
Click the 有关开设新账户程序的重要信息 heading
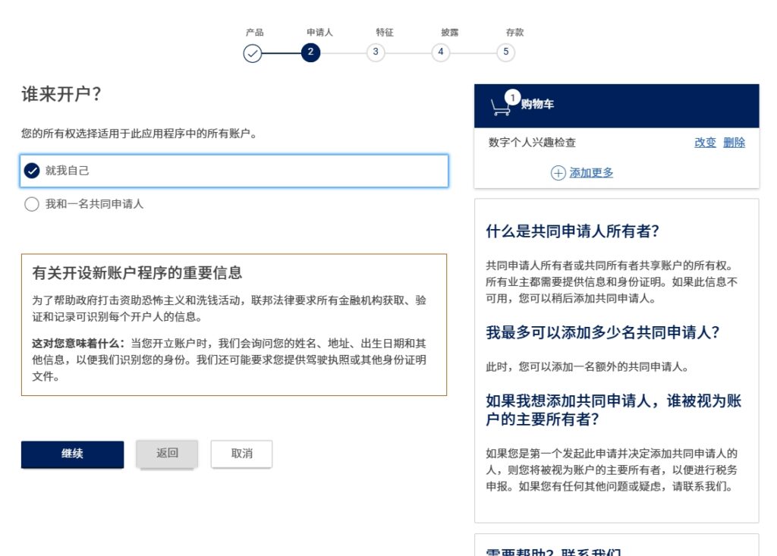[137, 273]
